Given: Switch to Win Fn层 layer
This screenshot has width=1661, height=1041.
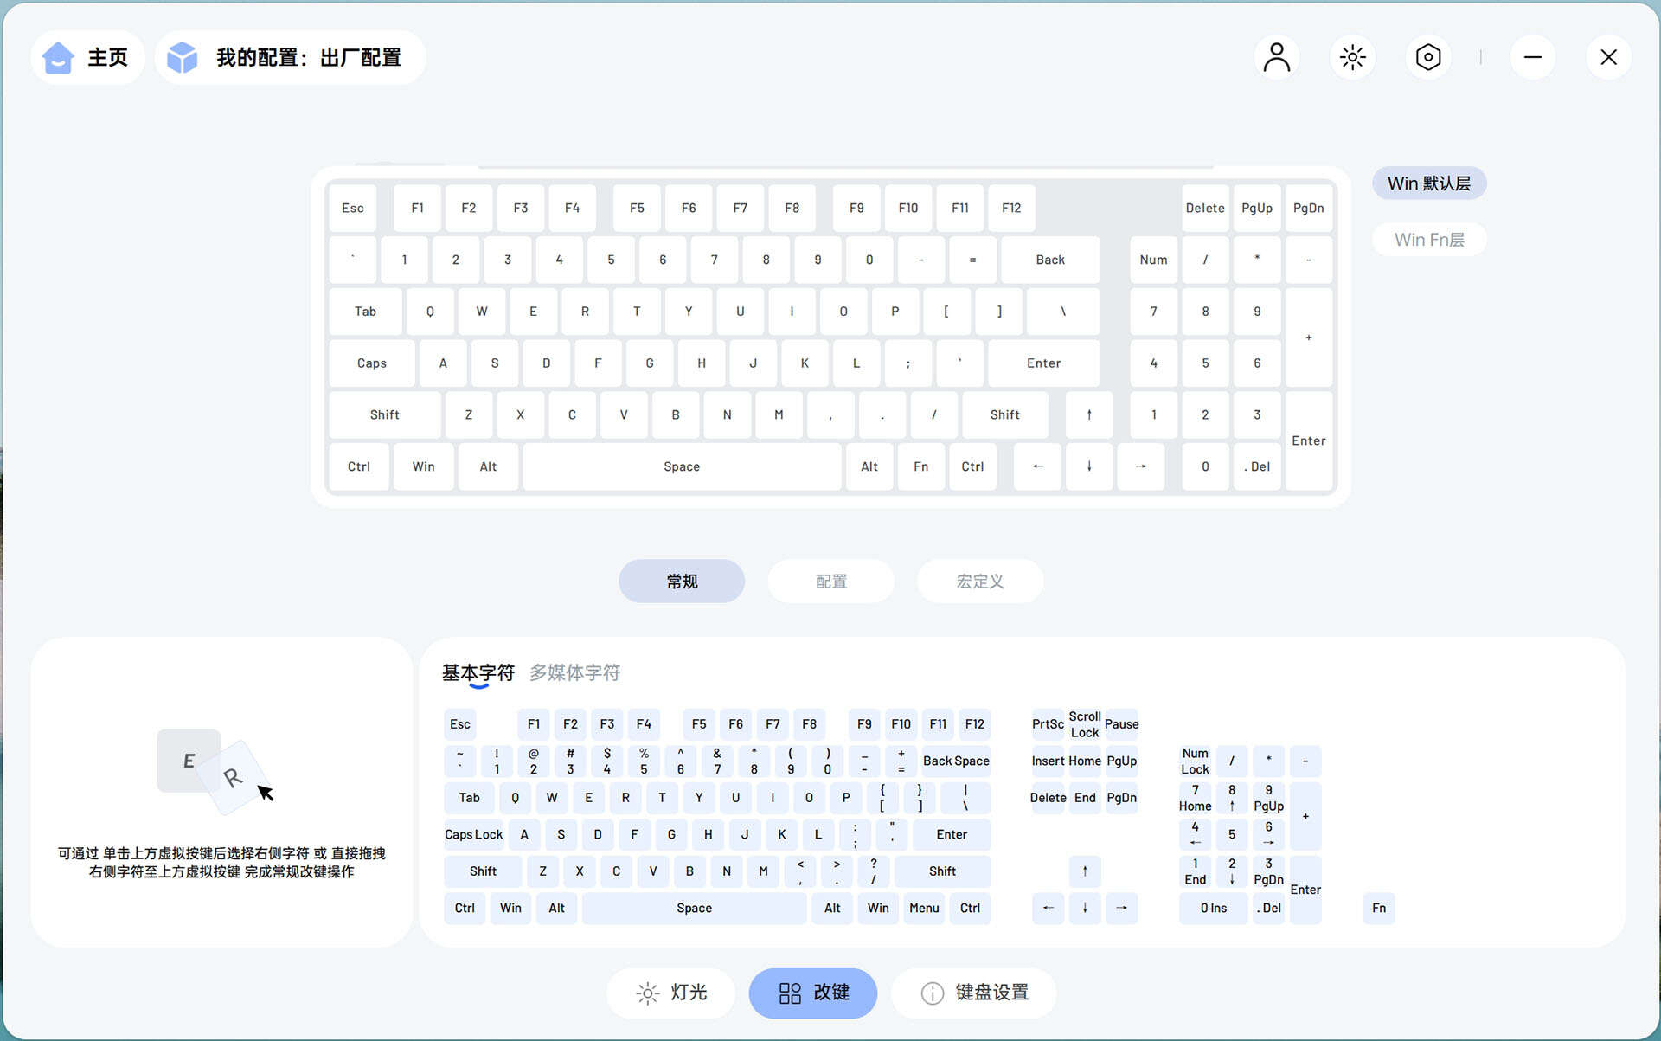Looking at the screenshot, I should click(x=1428, y=240).
